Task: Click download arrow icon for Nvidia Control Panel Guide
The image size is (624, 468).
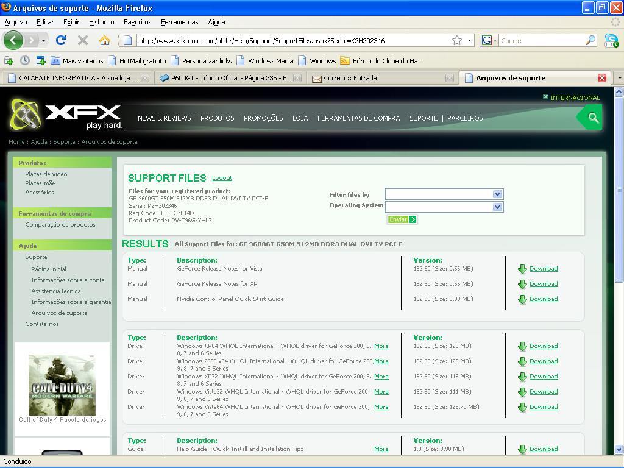Action: (x=522, y=299)
